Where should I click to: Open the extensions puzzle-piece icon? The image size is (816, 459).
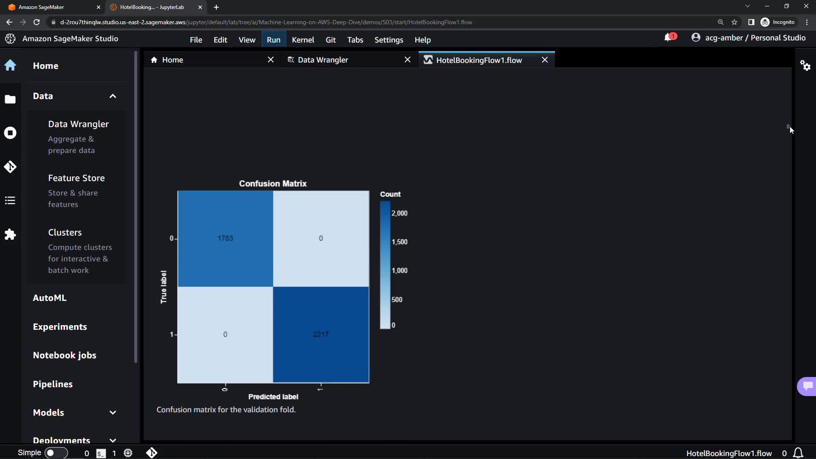pyautogui.click(x=10, y=235)
